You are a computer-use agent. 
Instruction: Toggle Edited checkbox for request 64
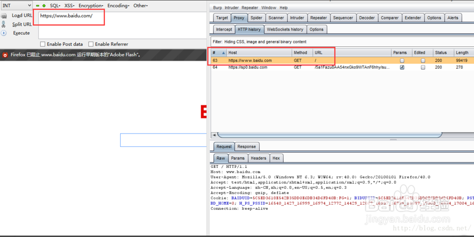pyautogui.click(x=423, y=68)
